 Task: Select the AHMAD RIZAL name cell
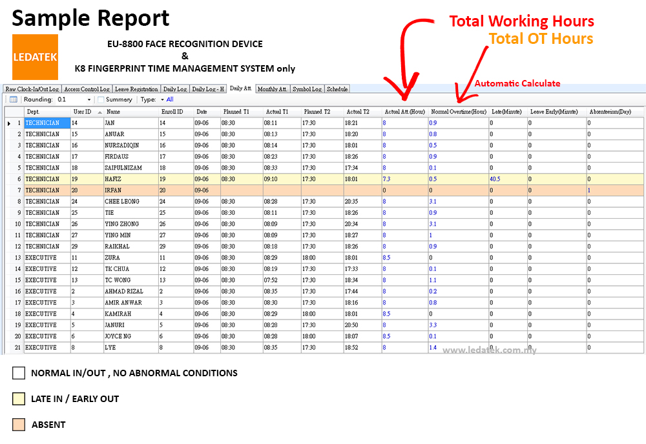click(x=131, y=292)
